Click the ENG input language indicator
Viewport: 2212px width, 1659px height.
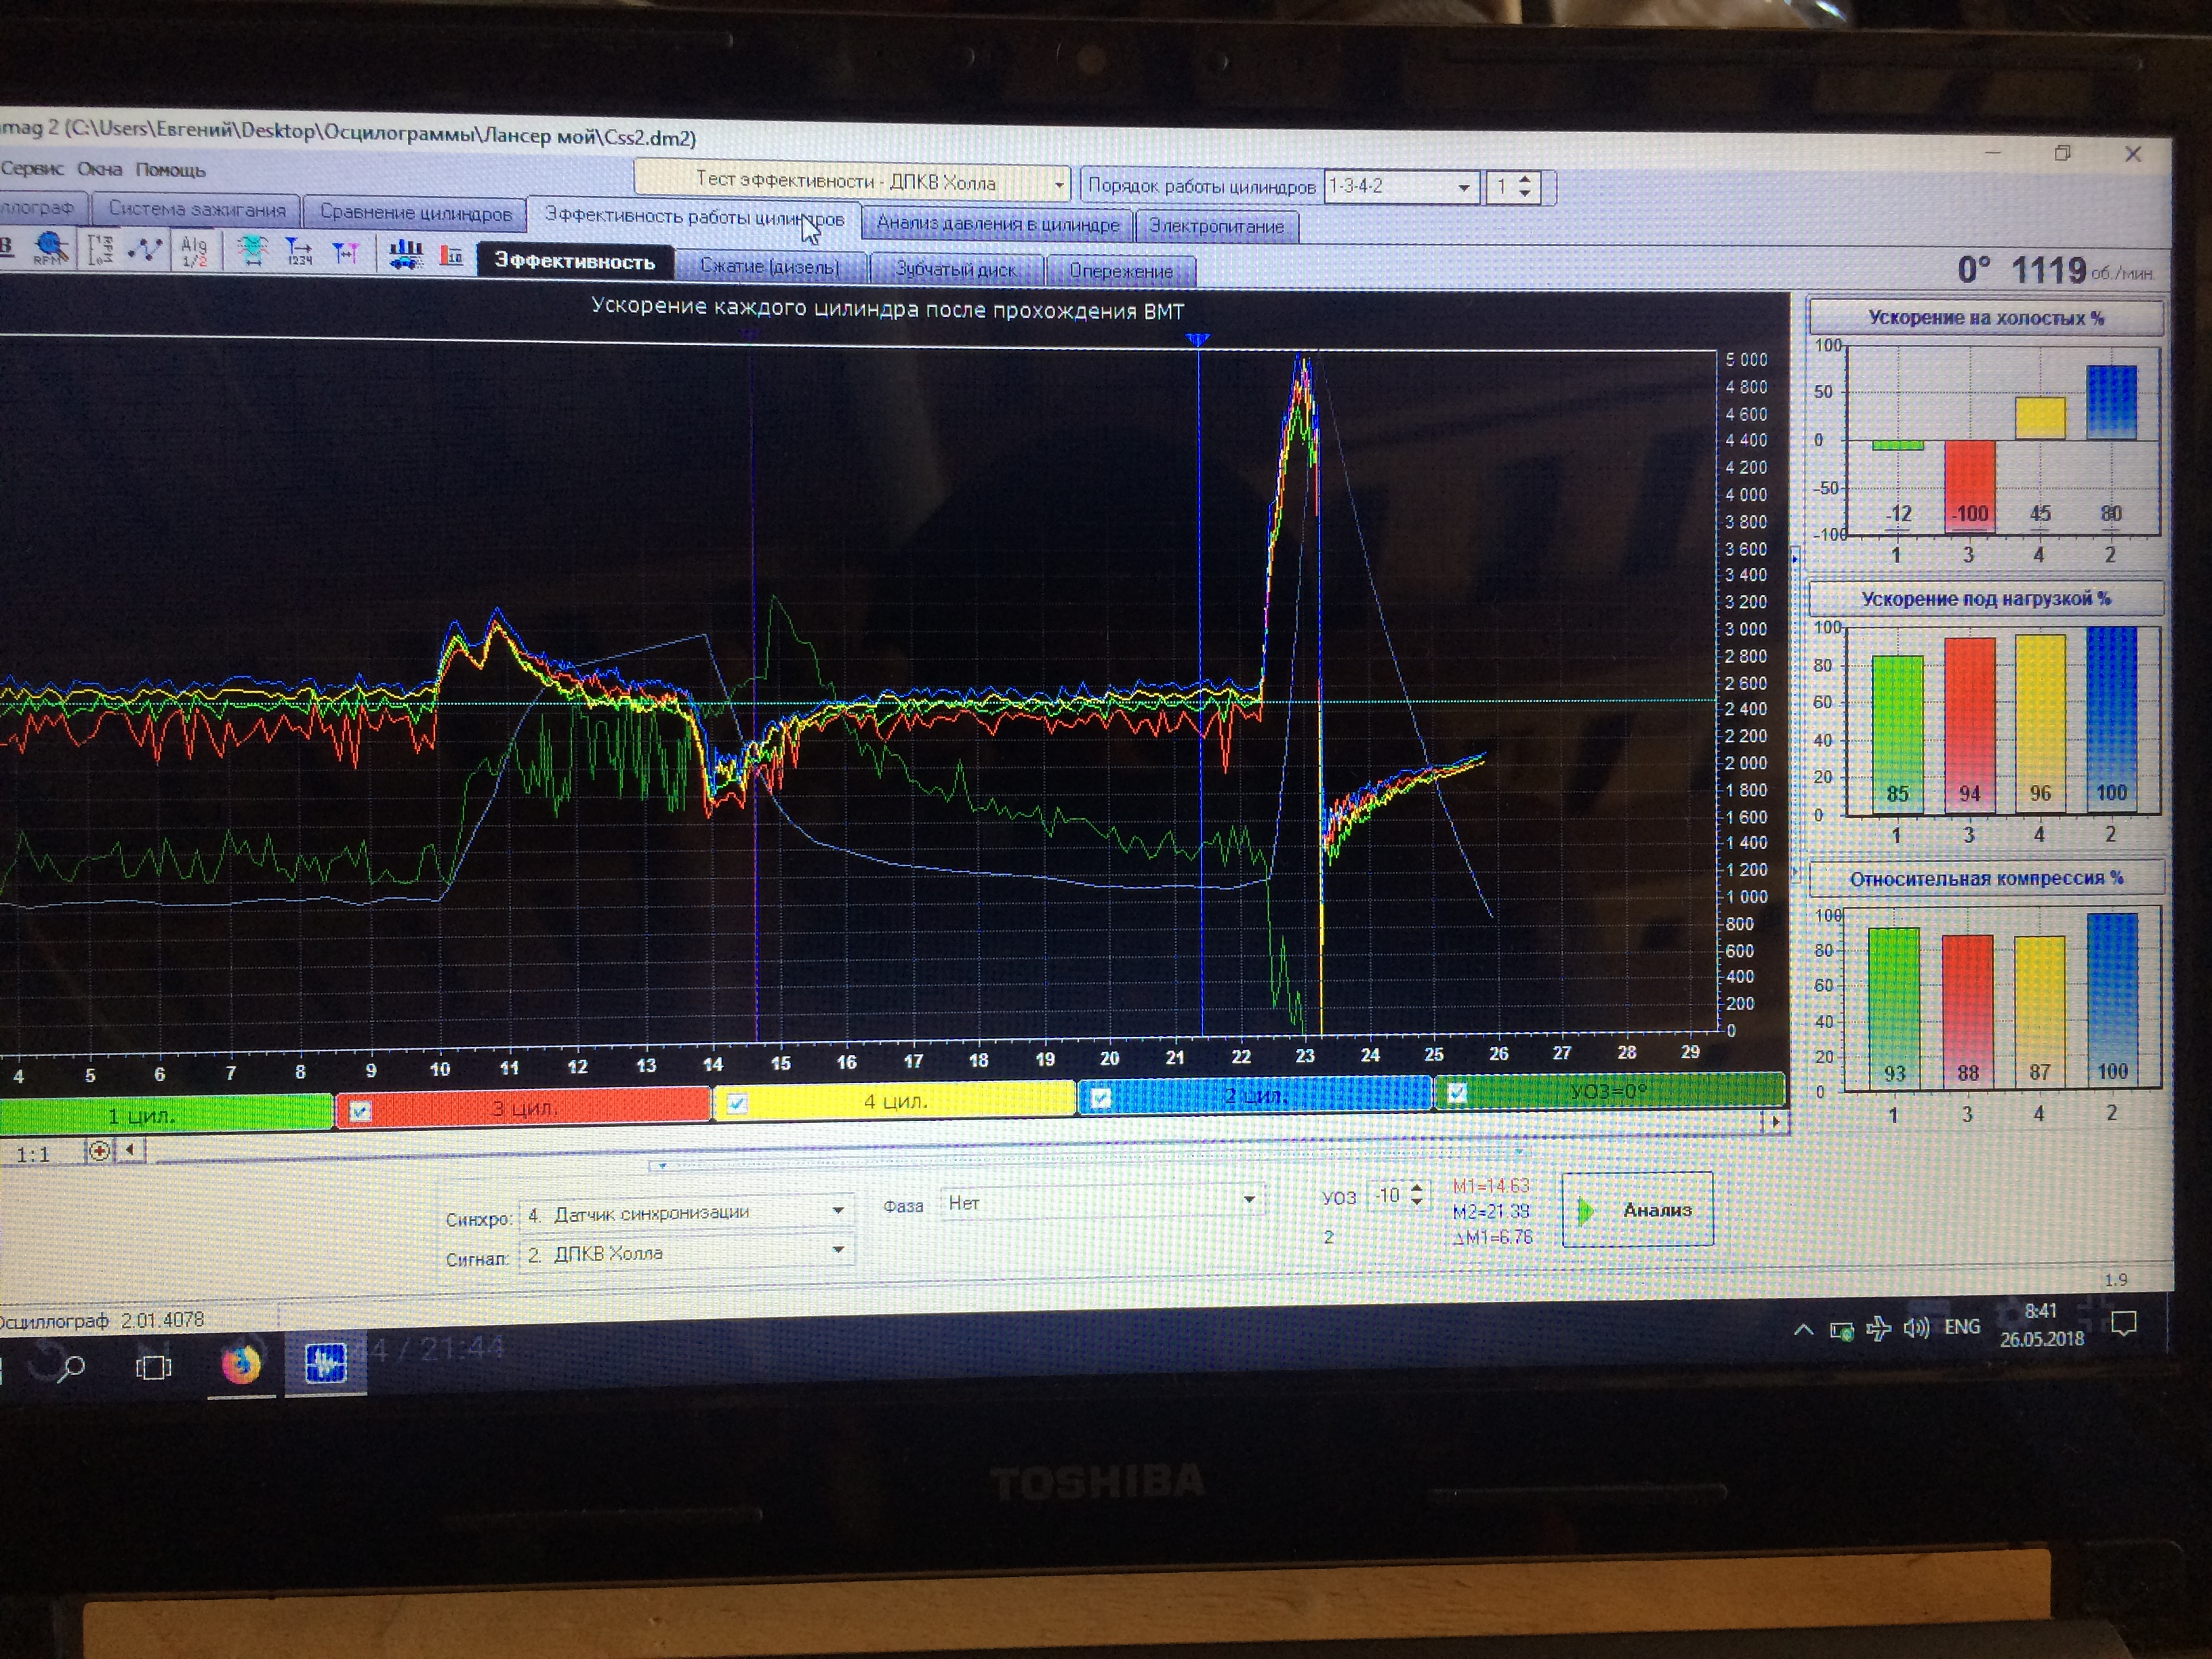click(x=1962, y=1327)
